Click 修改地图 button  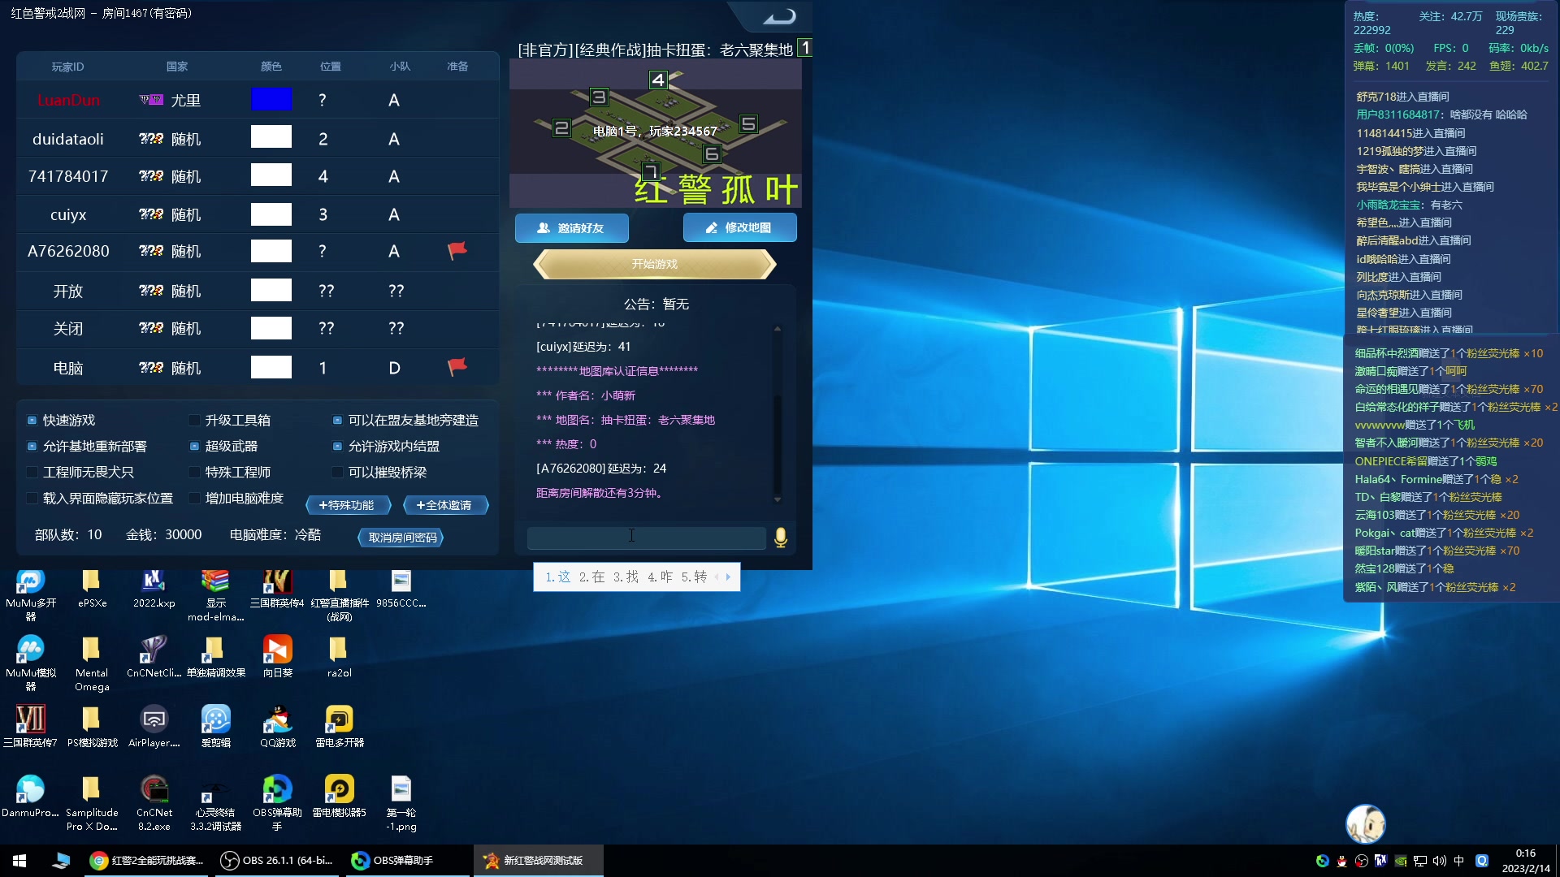739,228
